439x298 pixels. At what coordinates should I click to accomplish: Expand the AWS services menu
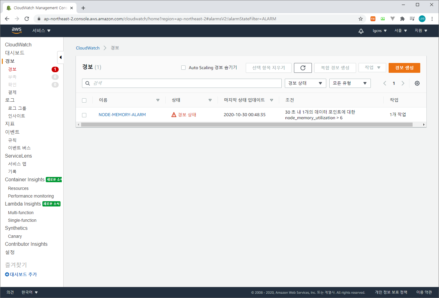pyautogui.click(x=41, y=31)
